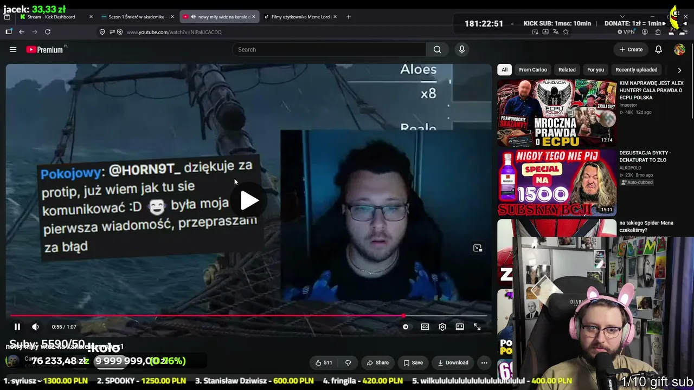Save video to a playlist
Viewport: 694px width, 390px height.
[413, 363]
